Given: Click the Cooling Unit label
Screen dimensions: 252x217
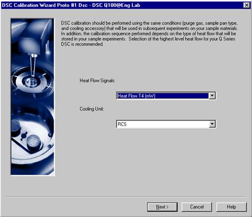Looking at the screenshot, I should click(91, 109).
